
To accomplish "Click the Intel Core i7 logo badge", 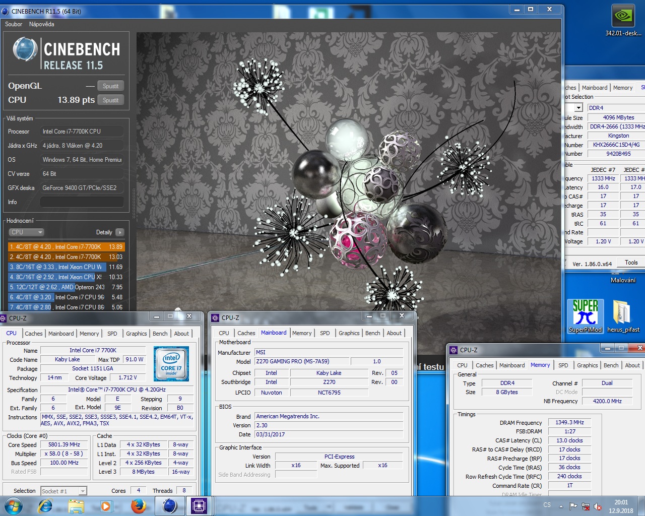I will click(x=171, y=363).
